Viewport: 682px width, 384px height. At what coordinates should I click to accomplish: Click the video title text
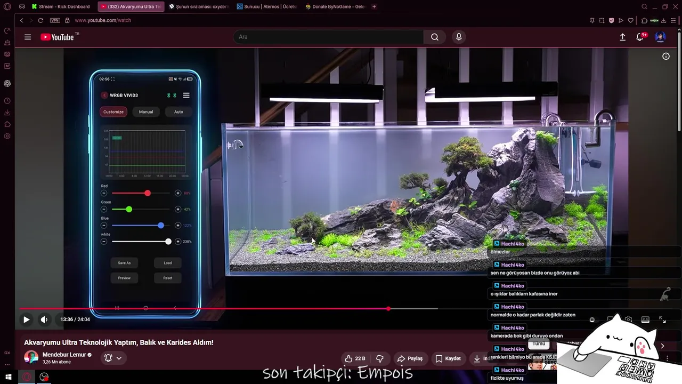[x=119, y=342]
